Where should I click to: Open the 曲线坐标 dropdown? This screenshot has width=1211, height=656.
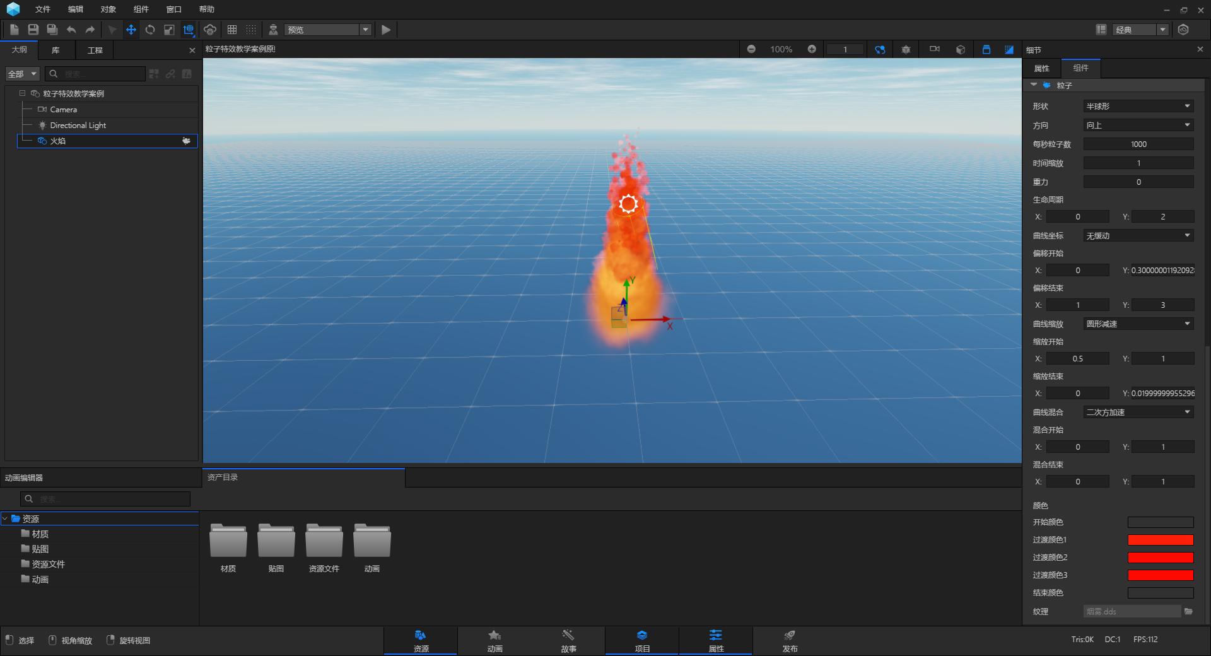pyautogui.click(x=1138, y=235)
